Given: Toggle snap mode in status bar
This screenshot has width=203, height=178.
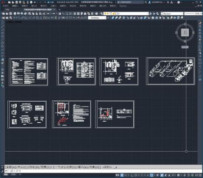Looking at the screenshot, I should [x=126, y=175].
